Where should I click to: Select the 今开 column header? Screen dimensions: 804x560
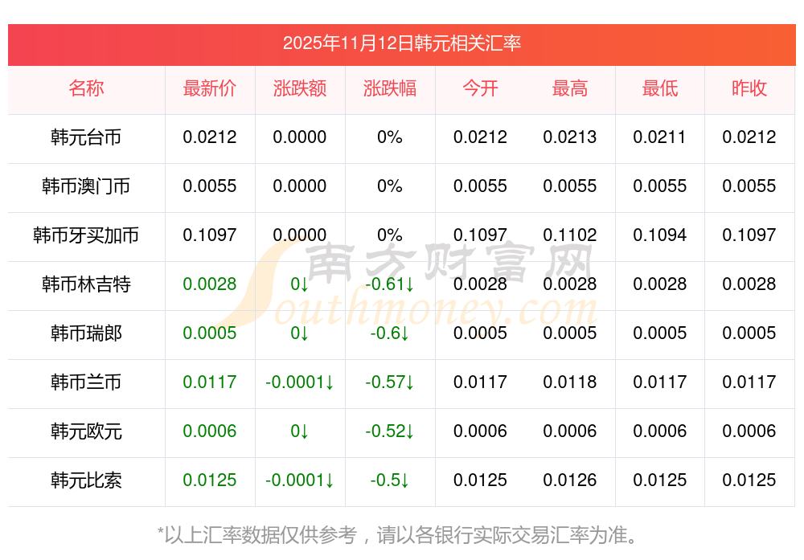480,88
